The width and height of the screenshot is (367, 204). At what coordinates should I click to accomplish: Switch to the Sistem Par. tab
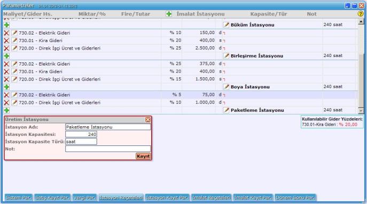tap(19, 198)
